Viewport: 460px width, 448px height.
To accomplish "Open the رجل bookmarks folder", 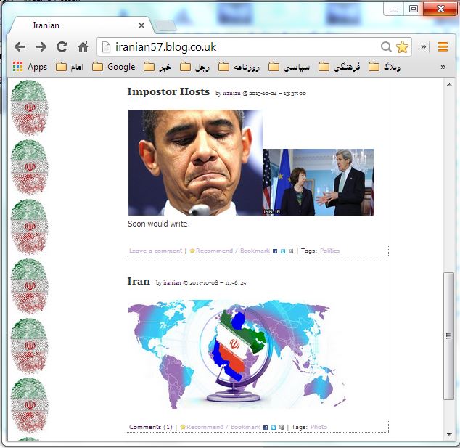I will tap(194, 67).
